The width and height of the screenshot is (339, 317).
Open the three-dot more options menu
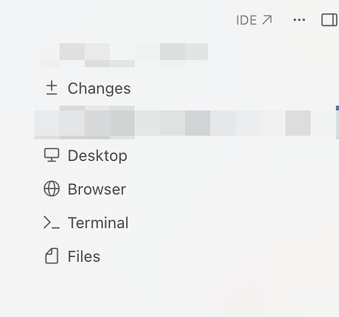click(x=299, y=20)
